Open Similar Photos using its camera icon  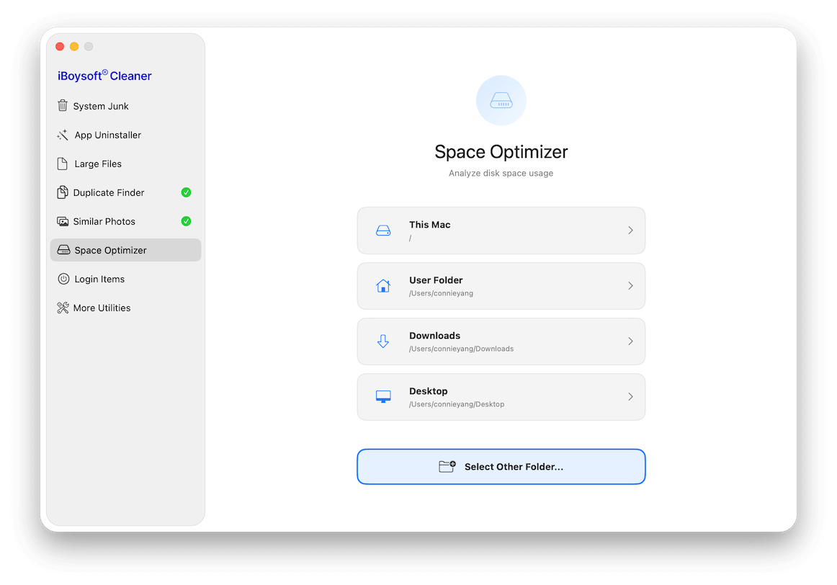tap(64, 221)
